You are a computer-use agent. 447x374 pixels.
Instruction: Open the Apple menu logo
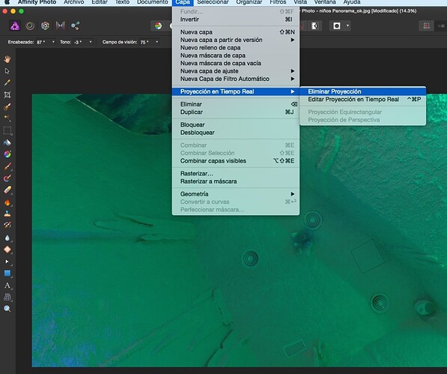pyautogui.click(x=7, y=2)
